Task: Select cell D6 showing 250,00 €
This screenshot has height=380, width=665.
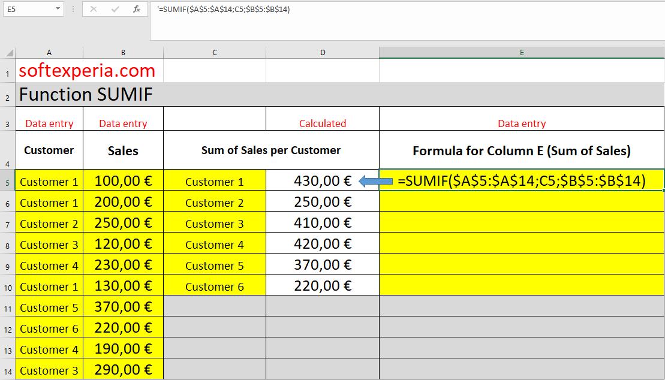Action: click(x=323, y=201)
